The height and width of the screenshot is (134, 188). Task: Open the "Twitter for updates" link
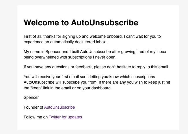click(65, 117)
